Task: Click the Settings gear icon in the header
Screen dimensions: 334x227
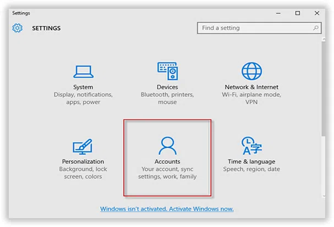Action: tap(18, 28)
